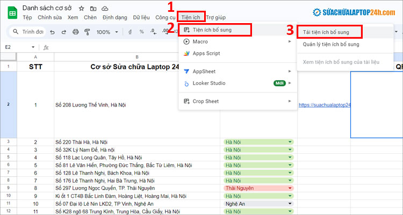403x215 pixels.
Task: Click the redo arrow in toolbar
Action: [64, 32]
